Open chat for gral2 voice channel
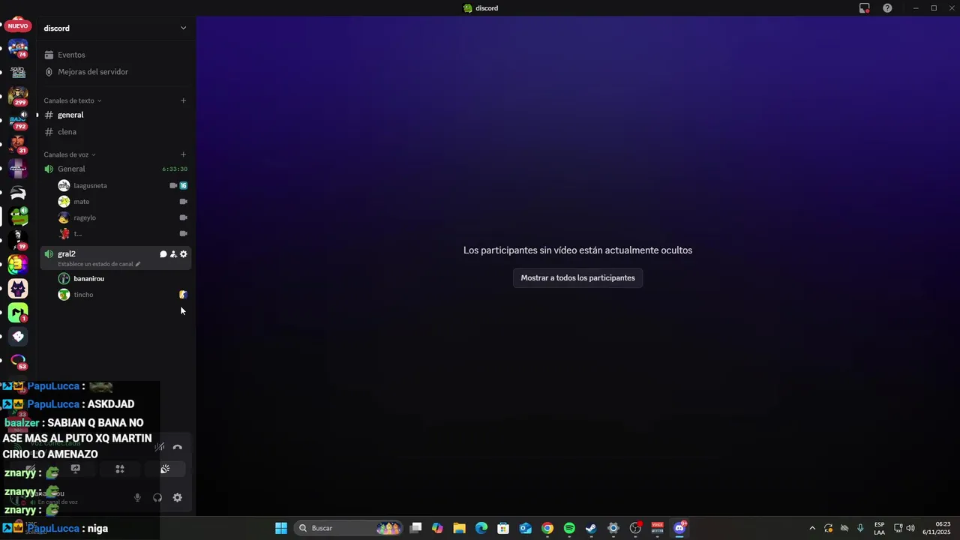Image resolution: width=960 pixels, height=540 pixels. point(163,254)
